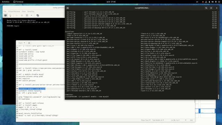The width and height of the screenshot is (222, 125).
Task: Click line 'tuned-adm profile virtual-guest'
Action: tap(33, 60)
